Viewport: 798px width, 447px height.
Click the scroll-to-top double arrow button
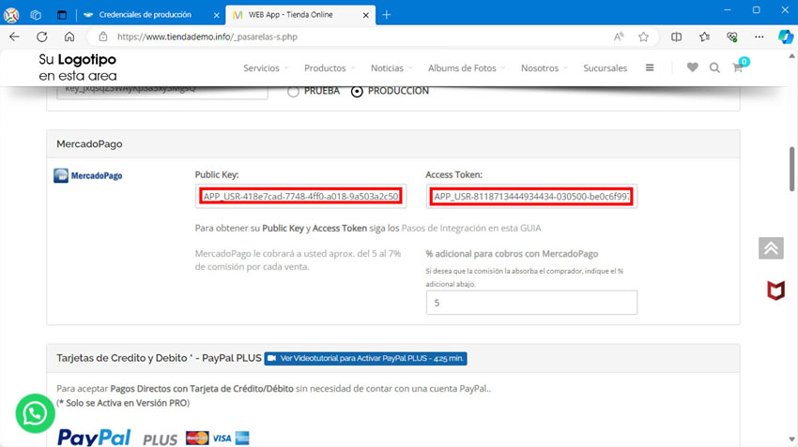click(x=770, y=247)
